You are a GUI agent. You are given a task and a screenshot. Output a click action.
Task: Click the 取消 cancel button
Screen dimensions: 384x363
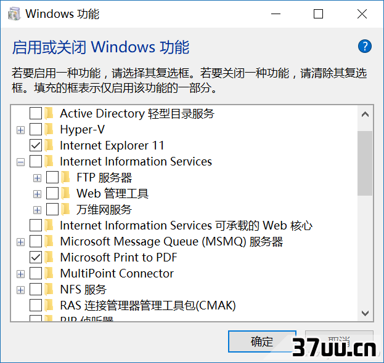pos(339,341)
